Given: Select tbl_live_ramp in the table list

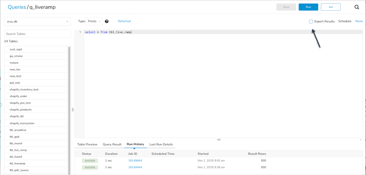Looking at the screenshot, I should coord(18,150).
